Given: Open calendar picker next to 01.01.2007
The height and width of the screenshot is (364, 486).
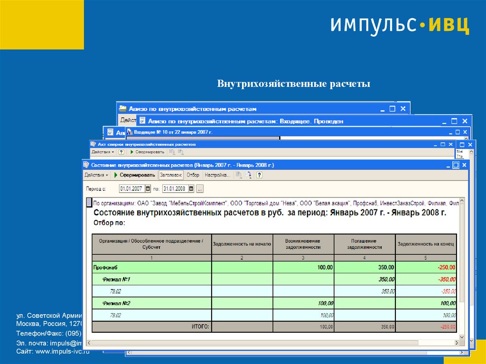Looking at the screenshot, I should [148, 188].
